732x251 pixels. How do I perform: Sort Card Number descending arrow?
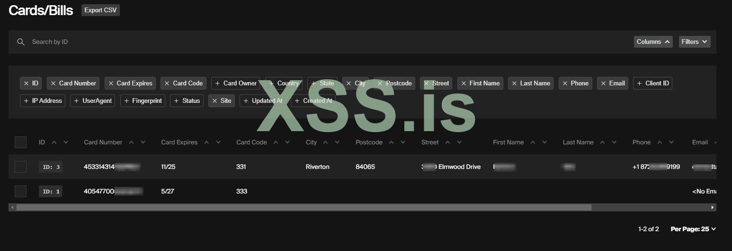(x=143, y=142)
